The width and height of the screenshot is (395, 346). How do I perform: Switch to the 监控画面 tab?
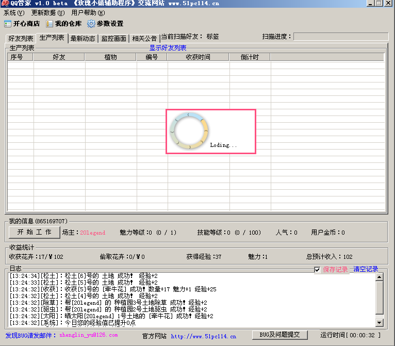click(113, 39)
